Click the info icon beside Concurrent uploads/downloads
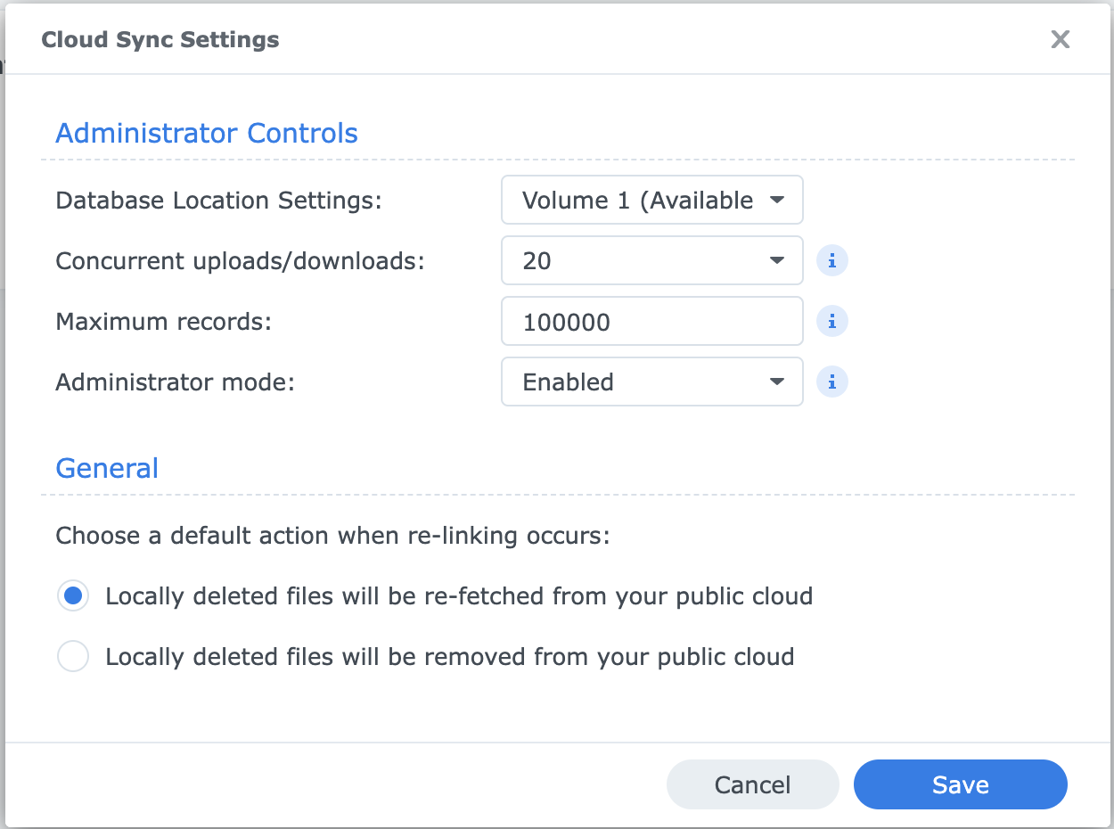The image size is (1114, 829). click(832, 261)
